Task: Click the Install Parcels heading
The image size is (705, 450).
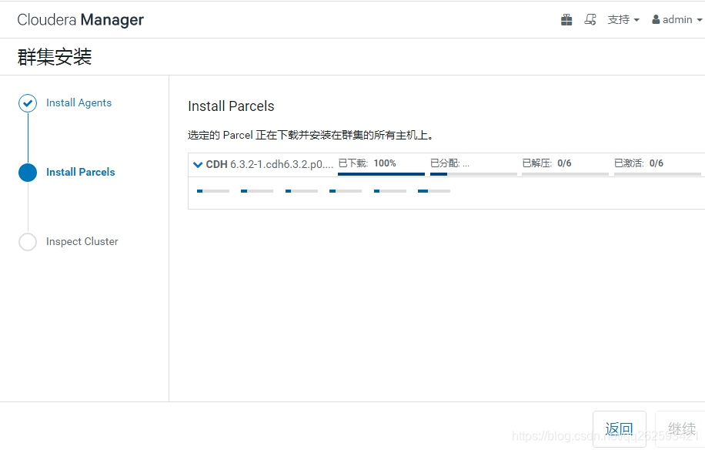Action: pos(231,106)
